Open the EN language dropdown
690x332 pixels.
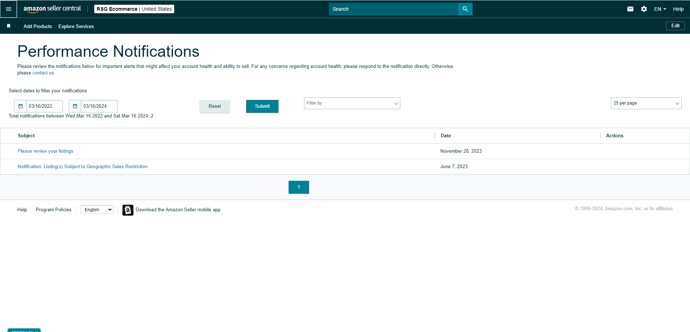click(660, 9)
